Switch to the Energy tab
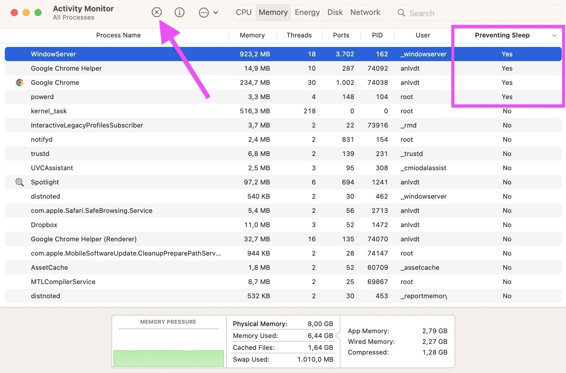566x373 pixels. point(307,12)
